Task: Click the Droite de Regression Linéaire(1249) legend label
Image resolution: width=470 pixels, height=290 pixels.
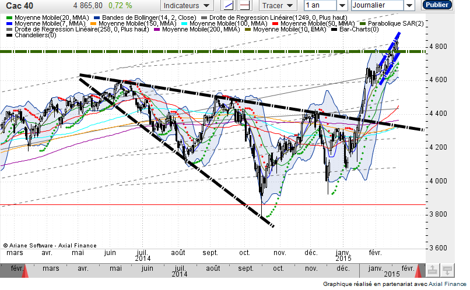Action: click(x=278, y=17)
